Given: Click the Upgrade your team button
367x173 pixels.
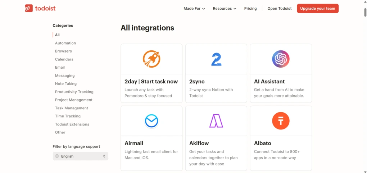Looking at the screenshot, I should pos(318,8).
